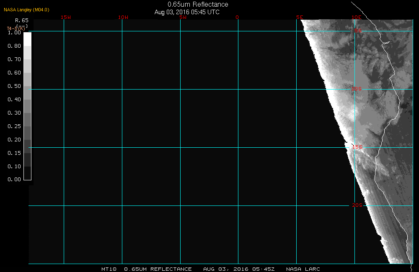Click the 10W longitude label

123,18
